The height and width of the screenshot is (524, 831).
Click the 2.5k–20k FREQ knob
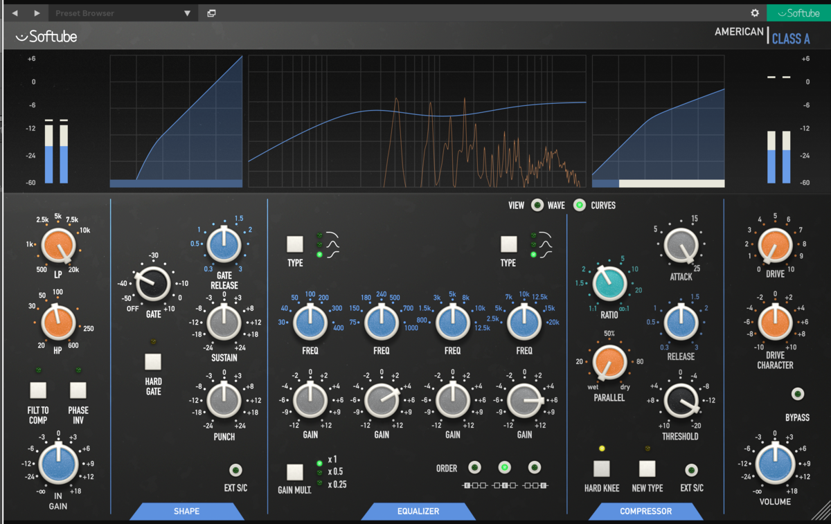pos(524,323)
